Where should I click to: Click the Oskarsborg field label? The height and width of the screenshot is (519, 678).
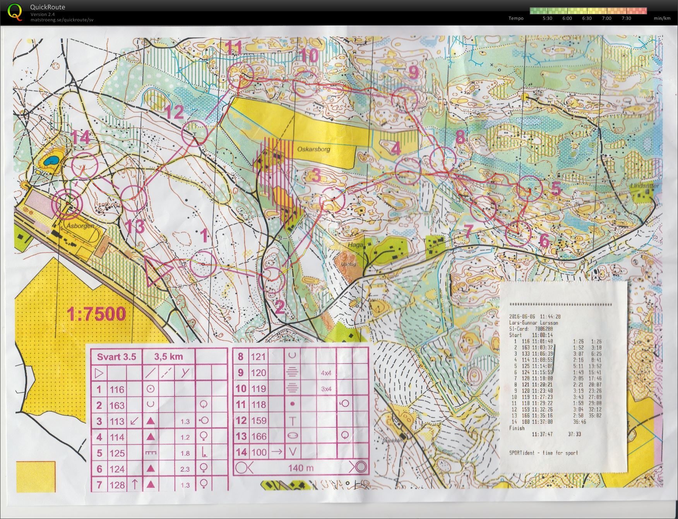[x=314, y=149]
